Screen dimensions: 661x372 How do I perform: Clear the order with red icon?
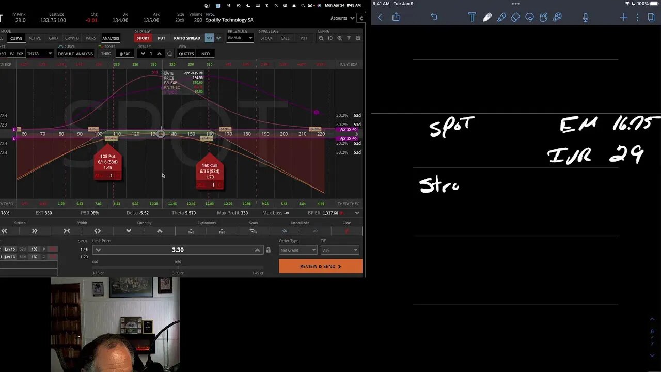347,231
